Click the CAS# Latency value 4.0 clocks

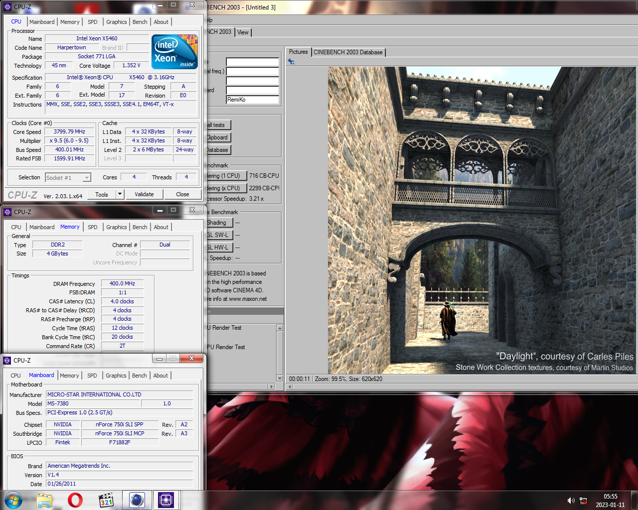pyautogui.click(x=122, y=301)
